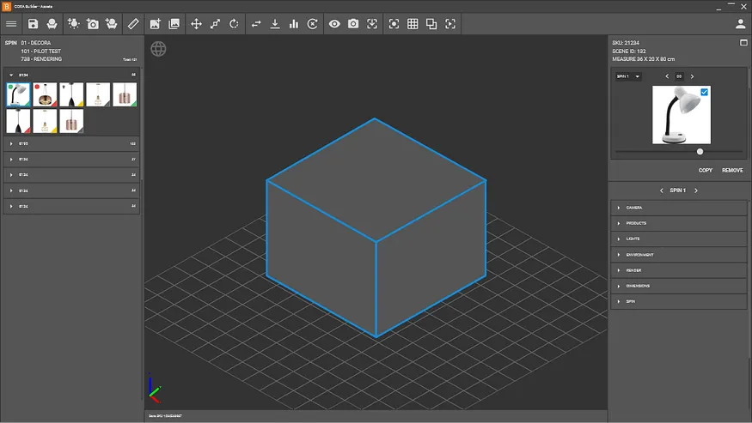752x423 pixels.
Task: Expand the PRODUCTS section
Action: [679, 223]
